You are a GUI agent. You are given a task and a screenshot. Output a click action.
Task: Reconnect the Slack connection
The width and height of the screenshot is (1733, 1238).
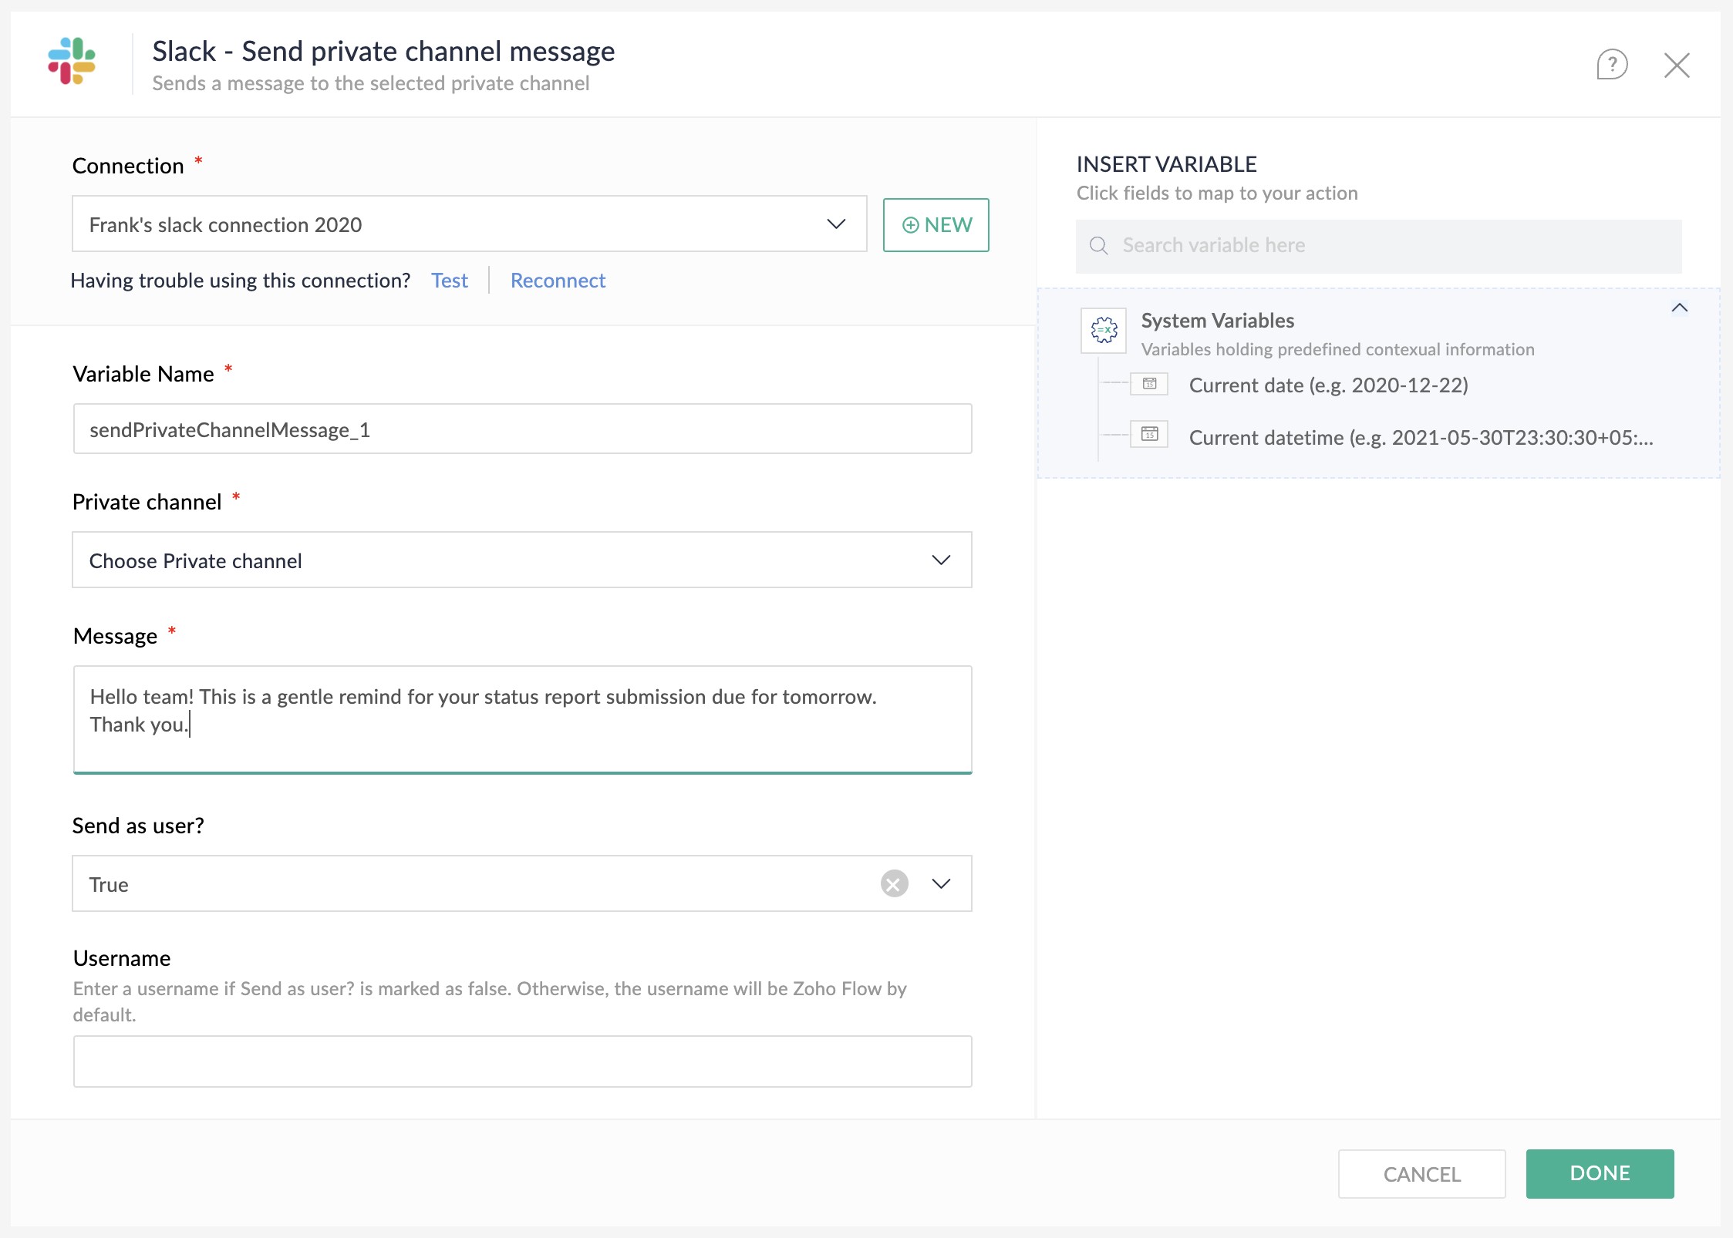(x=558, y=280)
